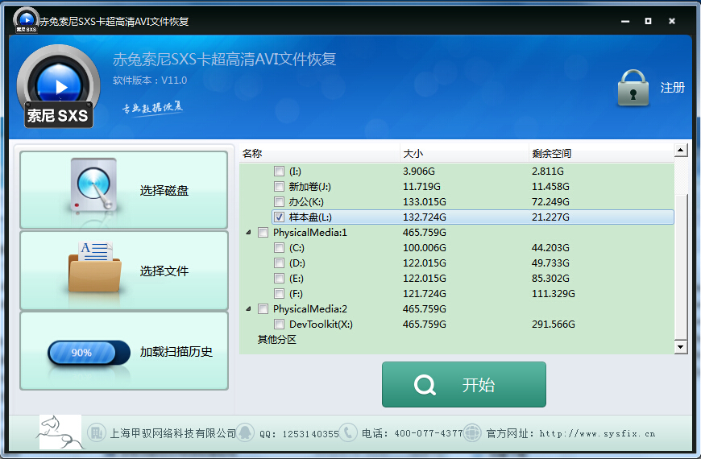701x459 pixels.
Task: Click the horse logo in footer
Action: [x=60, y=432]
